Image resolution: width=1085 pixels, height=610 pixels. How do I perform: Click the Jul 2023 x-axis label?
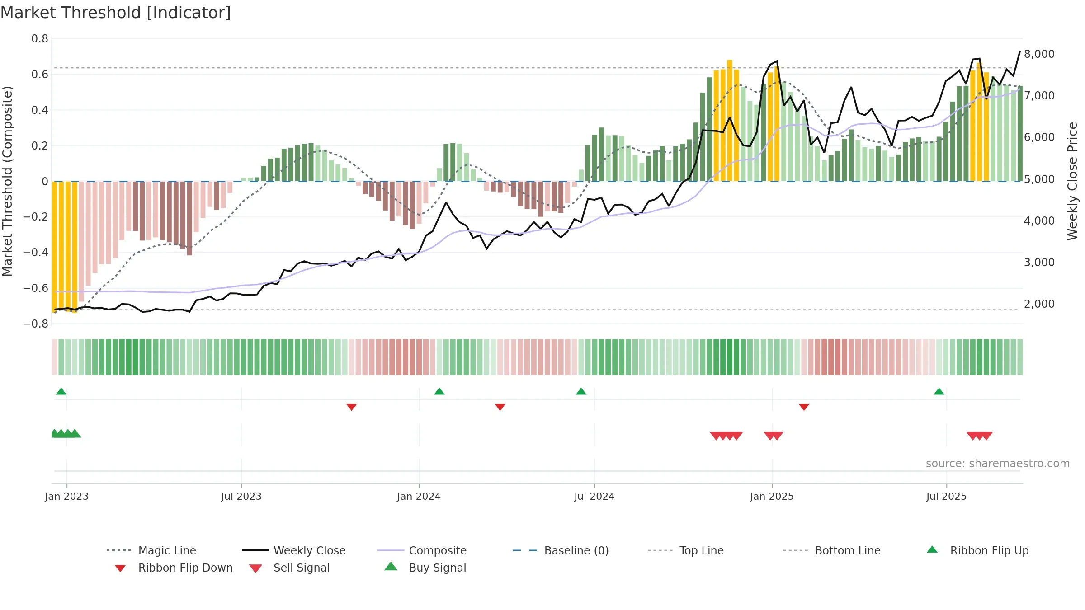241,497
